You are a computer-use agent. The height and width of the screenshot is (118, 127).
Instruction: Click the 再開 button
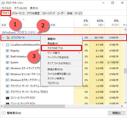117,113
